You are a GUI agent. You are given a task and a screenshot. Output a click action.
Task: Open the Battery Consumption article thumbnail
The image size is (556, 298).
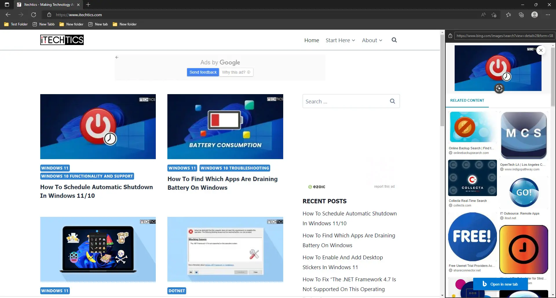[x=225, y=126]
